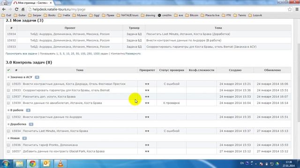Click the EN language indicator in tray
The image size is (300, 168).
242,163
